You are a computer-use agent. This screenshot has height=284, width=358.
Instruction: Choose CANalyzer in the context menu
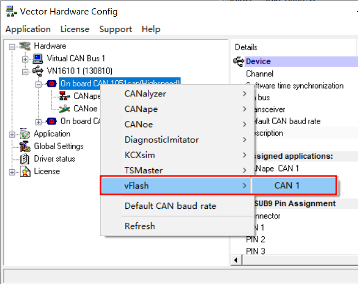click(x=178, y=94)
